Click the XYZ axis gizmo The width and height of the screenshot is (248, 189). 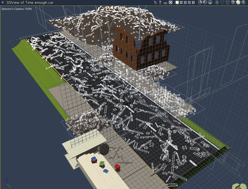(6, 183)
